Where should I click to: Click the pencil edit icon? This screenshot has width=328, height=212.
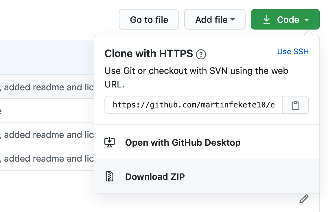(x=304, y=199)
